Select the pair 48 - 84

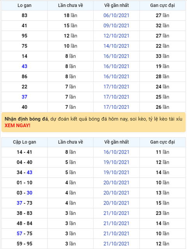click(x=25, y=223)
